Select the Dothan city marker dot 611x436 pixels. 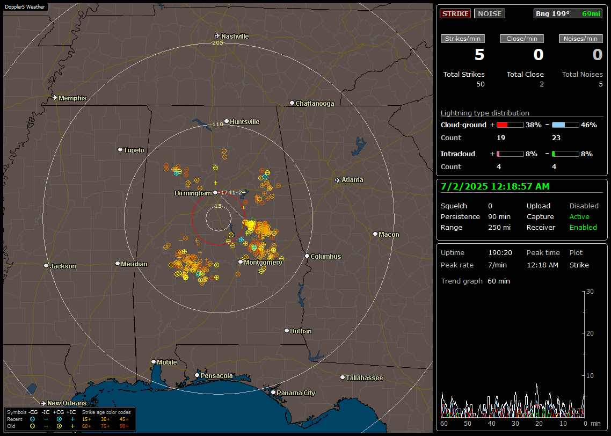[x=287, y=330]
